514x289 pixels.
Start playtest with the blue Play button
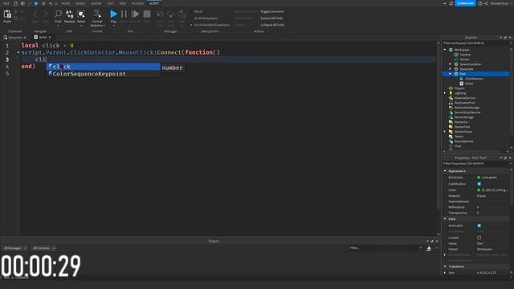(113, 15)
